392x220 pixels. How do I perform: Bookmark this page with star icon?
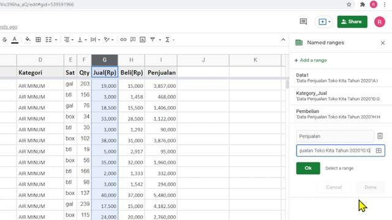tap(349, 4)
